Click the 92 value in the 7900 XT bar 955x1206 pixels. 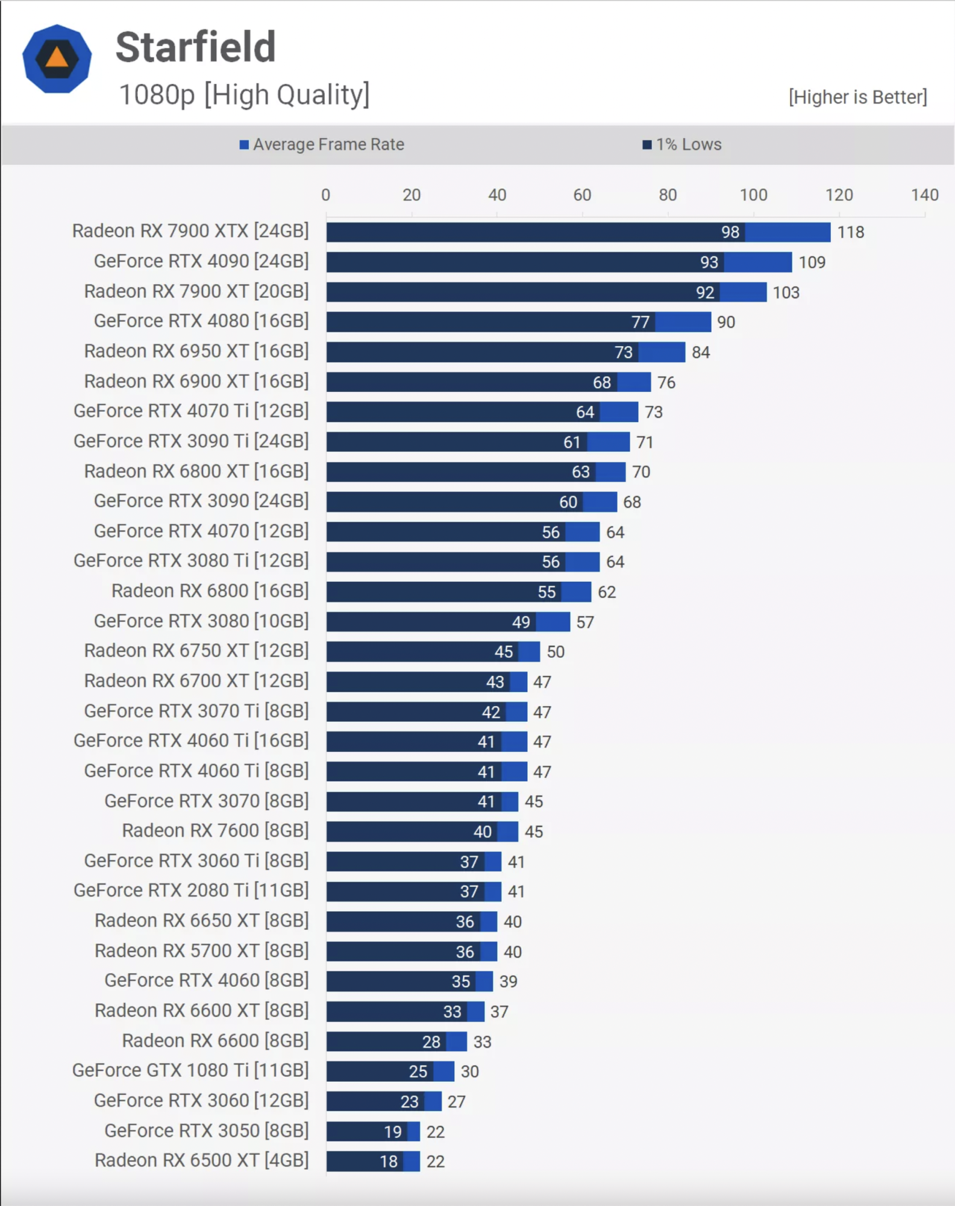[x=705, y=292]
